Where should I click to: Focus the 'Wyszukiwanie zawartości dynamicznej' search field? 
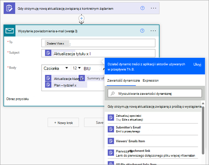(155, 93)
